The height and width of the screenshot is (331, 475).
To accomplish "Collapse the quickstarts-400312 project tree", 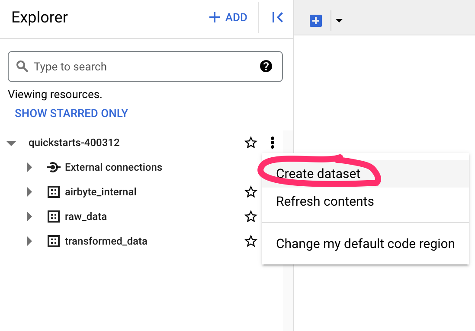I will click(11, 143).
